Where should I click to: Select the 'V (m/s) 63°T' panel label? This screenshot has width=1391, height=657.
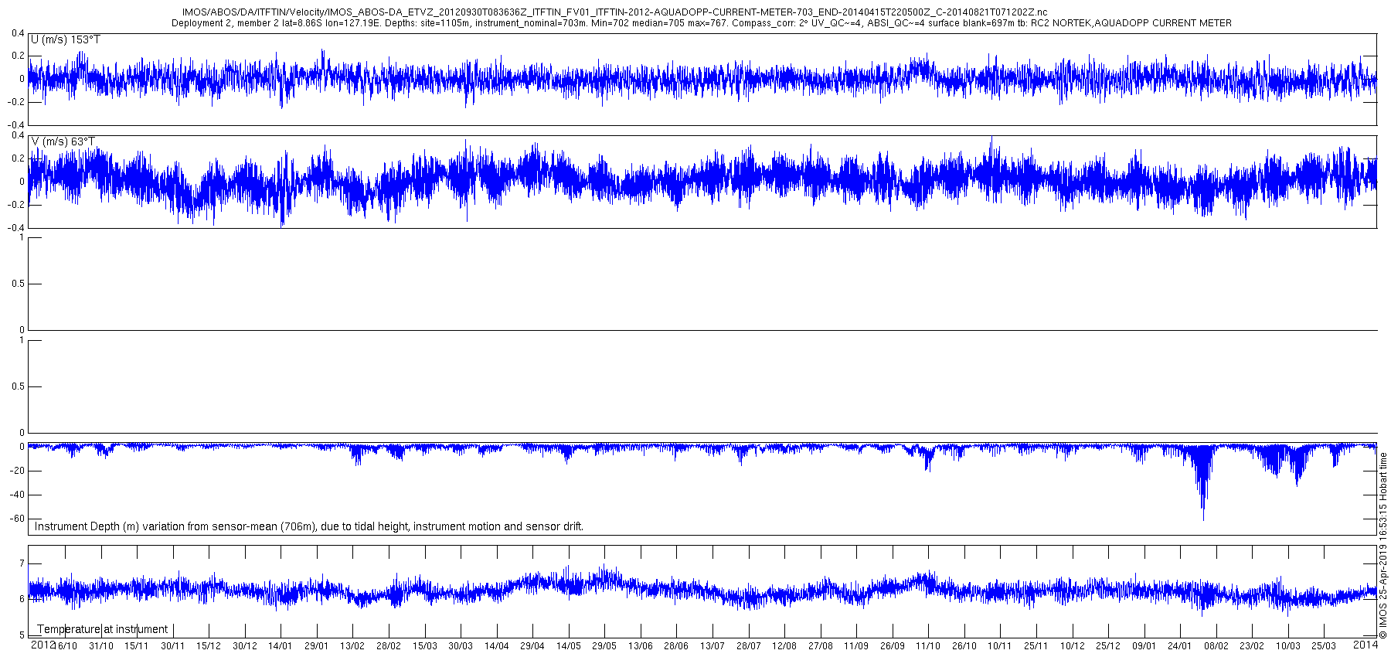click(x=63, y=141)
